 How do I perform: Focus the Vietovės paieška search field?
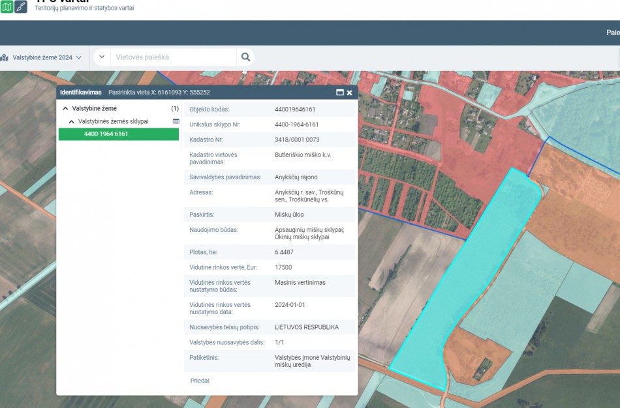click(x=173, y=57)
